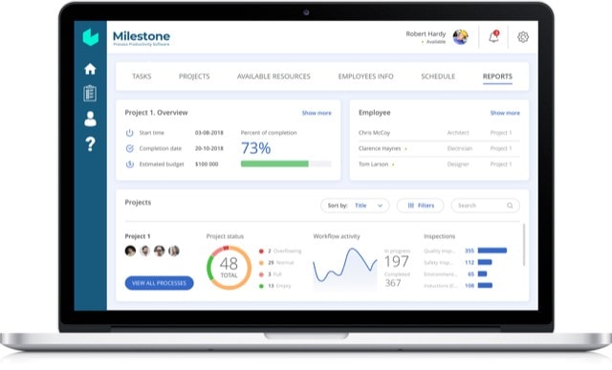Viewport: 612px width, 370px height.
Task: Click the Project 1 title in list
Action: click(x=138, y=236)
